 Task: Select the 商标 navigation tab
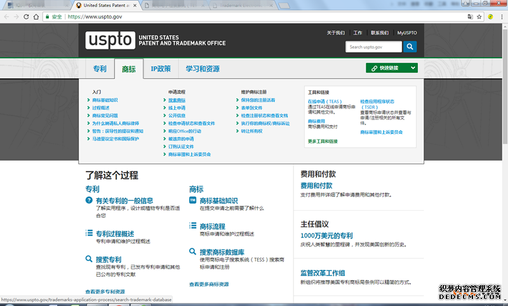(129, 69)
